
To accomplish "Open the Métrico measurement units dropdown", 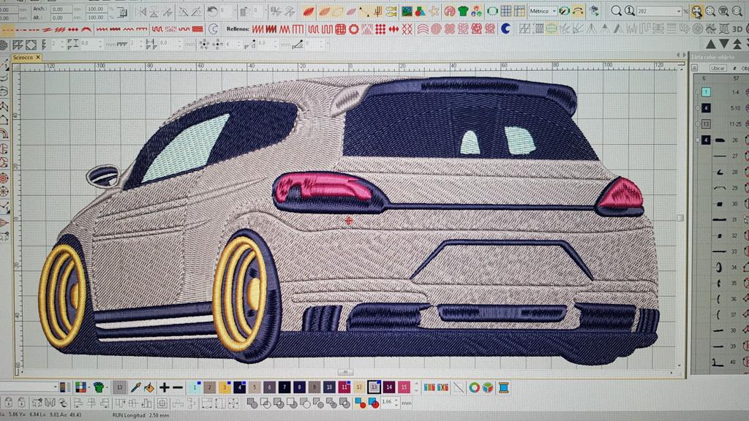I will click(x=554, y=11).
